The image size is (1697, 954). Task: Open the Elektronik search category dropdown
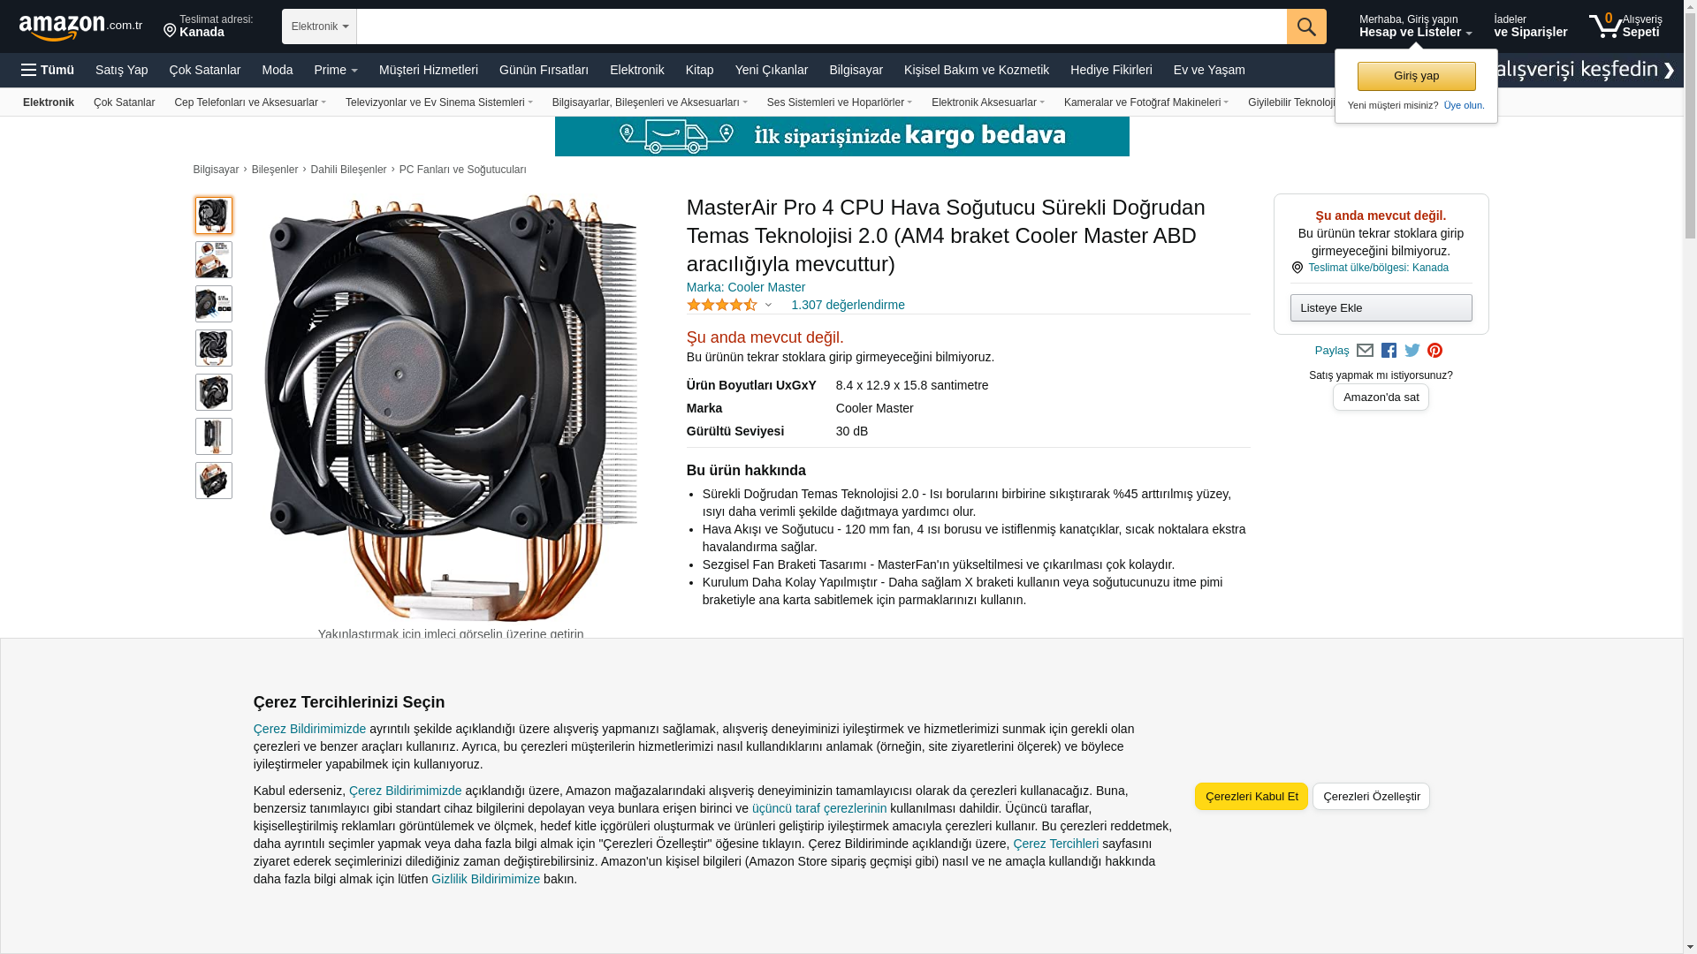tap(319, 26)
